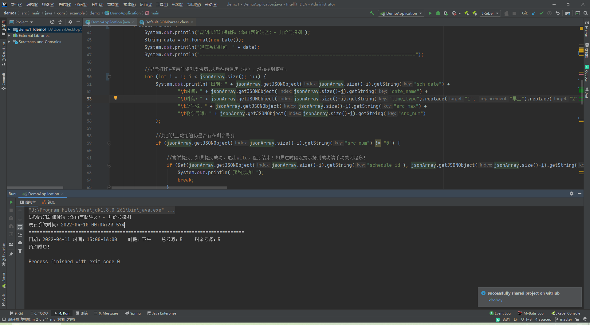Image resolution: width=590 pixels, height=325 pixels.
Task: Open JRebel Console tool window
Action: [566, 313]
